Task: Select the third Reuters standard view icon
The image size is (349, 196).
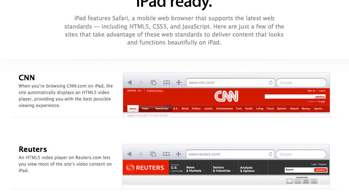Action: click(x=306, y=181)
